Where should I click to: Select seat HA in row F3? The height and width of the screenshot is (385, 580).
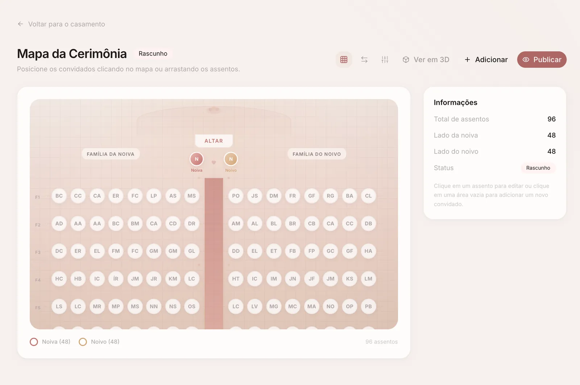tap(368, 251)
